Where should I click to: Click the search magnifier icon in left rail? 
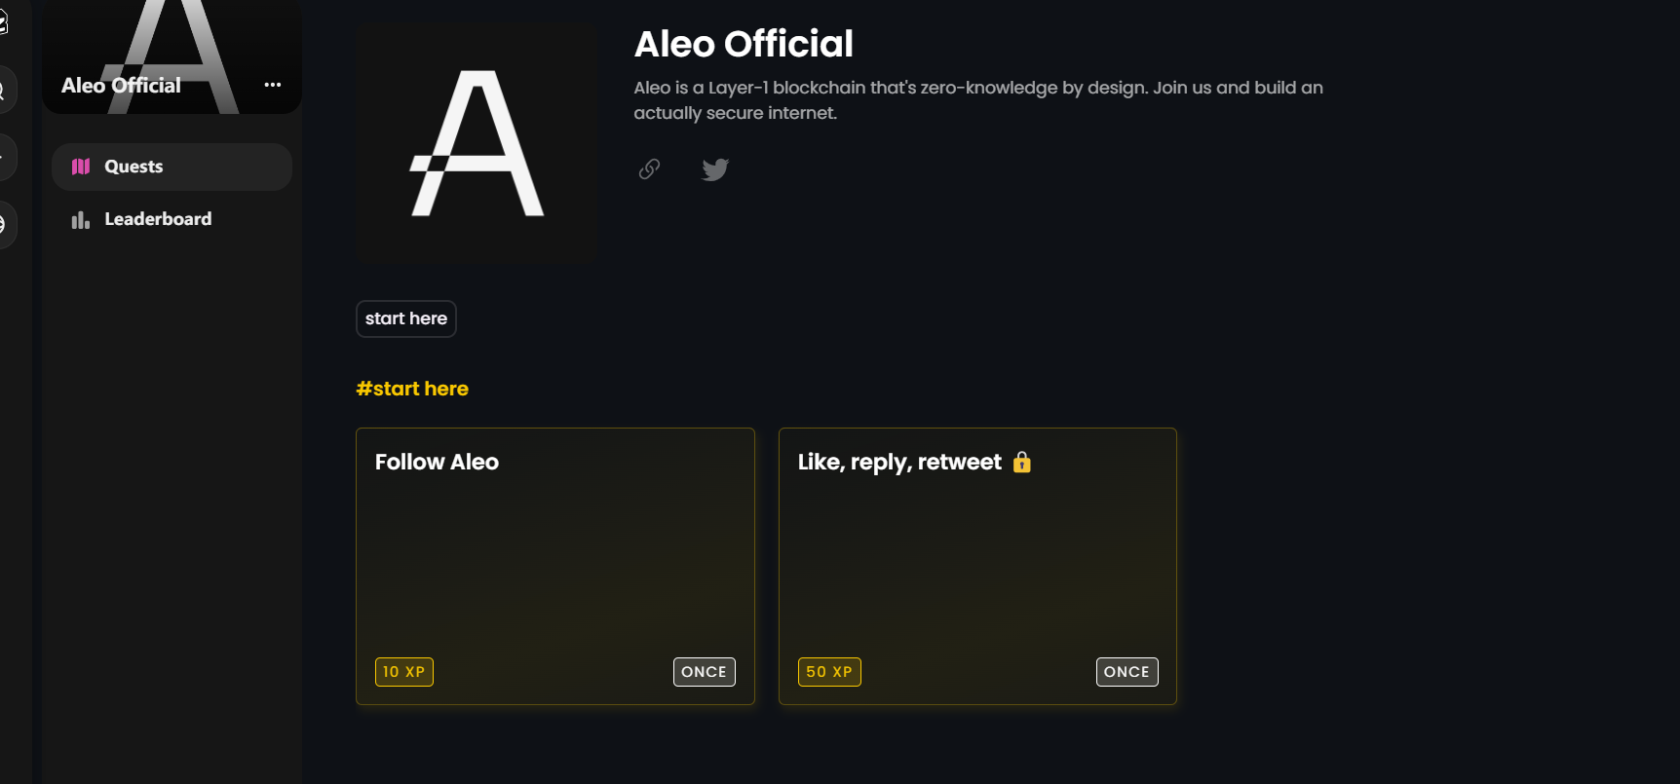coord(3,91)
